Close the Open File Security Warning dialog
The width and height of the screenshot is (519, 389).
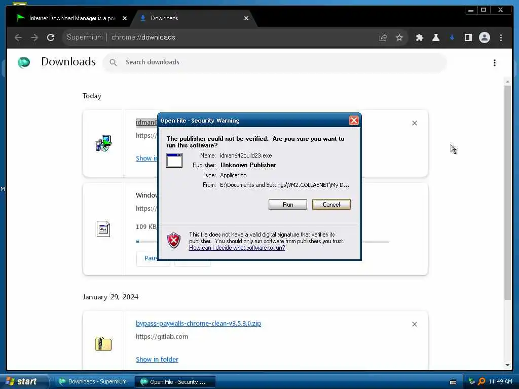click(x=354, y=121)
